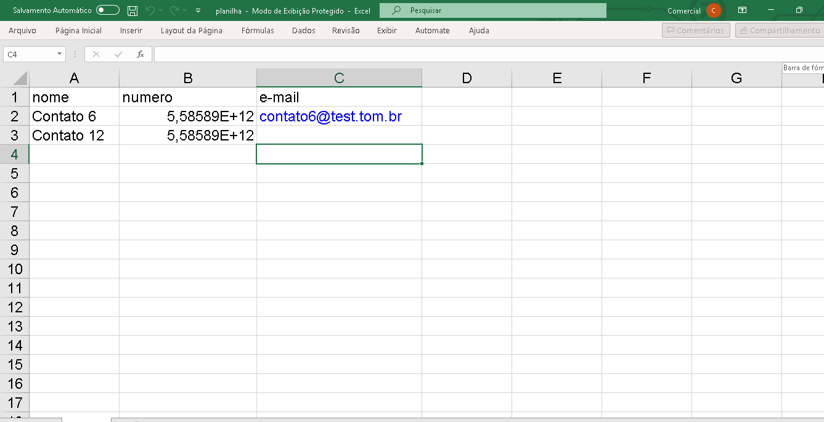
Task: Open the Arquivo menu
Action: click(23, 30)
